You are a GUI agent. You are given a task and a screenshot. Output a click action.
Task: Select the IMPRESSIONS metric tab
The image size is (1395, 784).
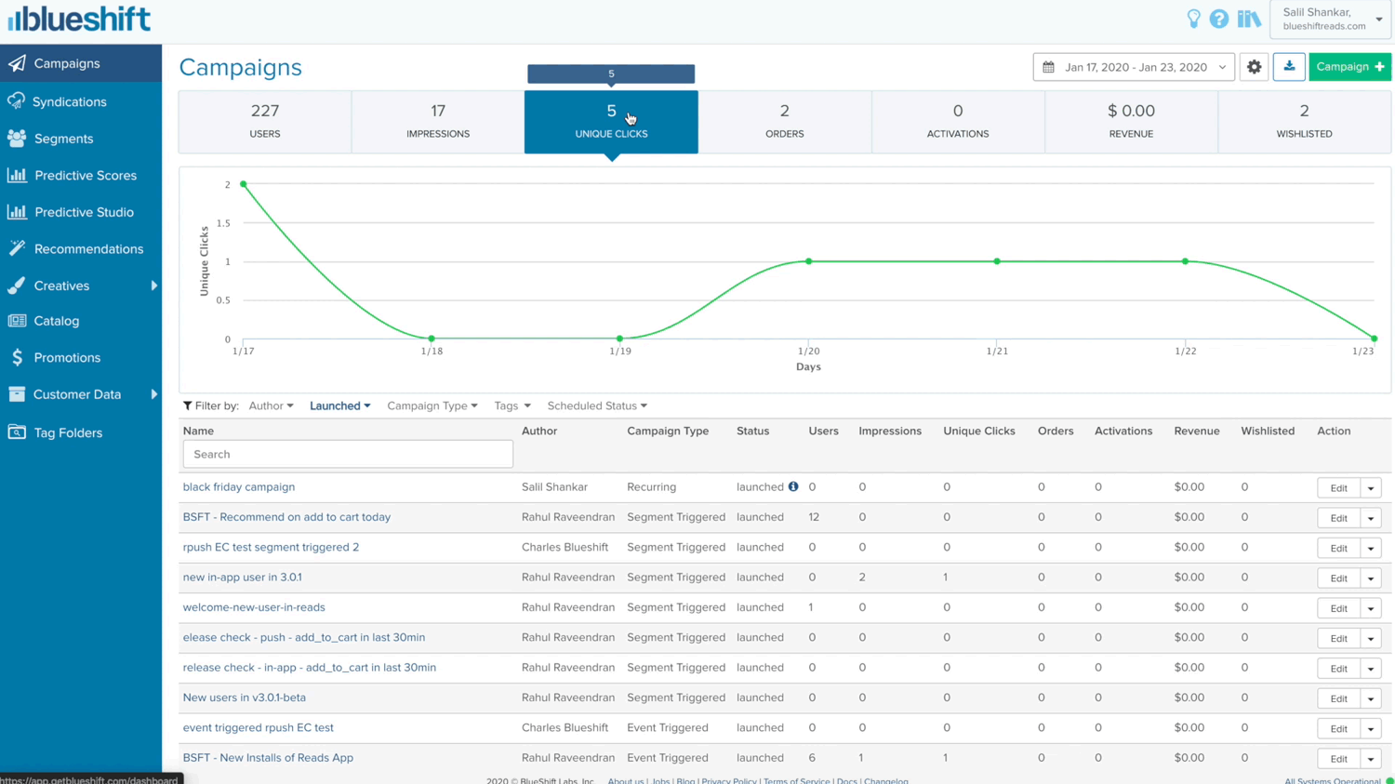[437, 121]
